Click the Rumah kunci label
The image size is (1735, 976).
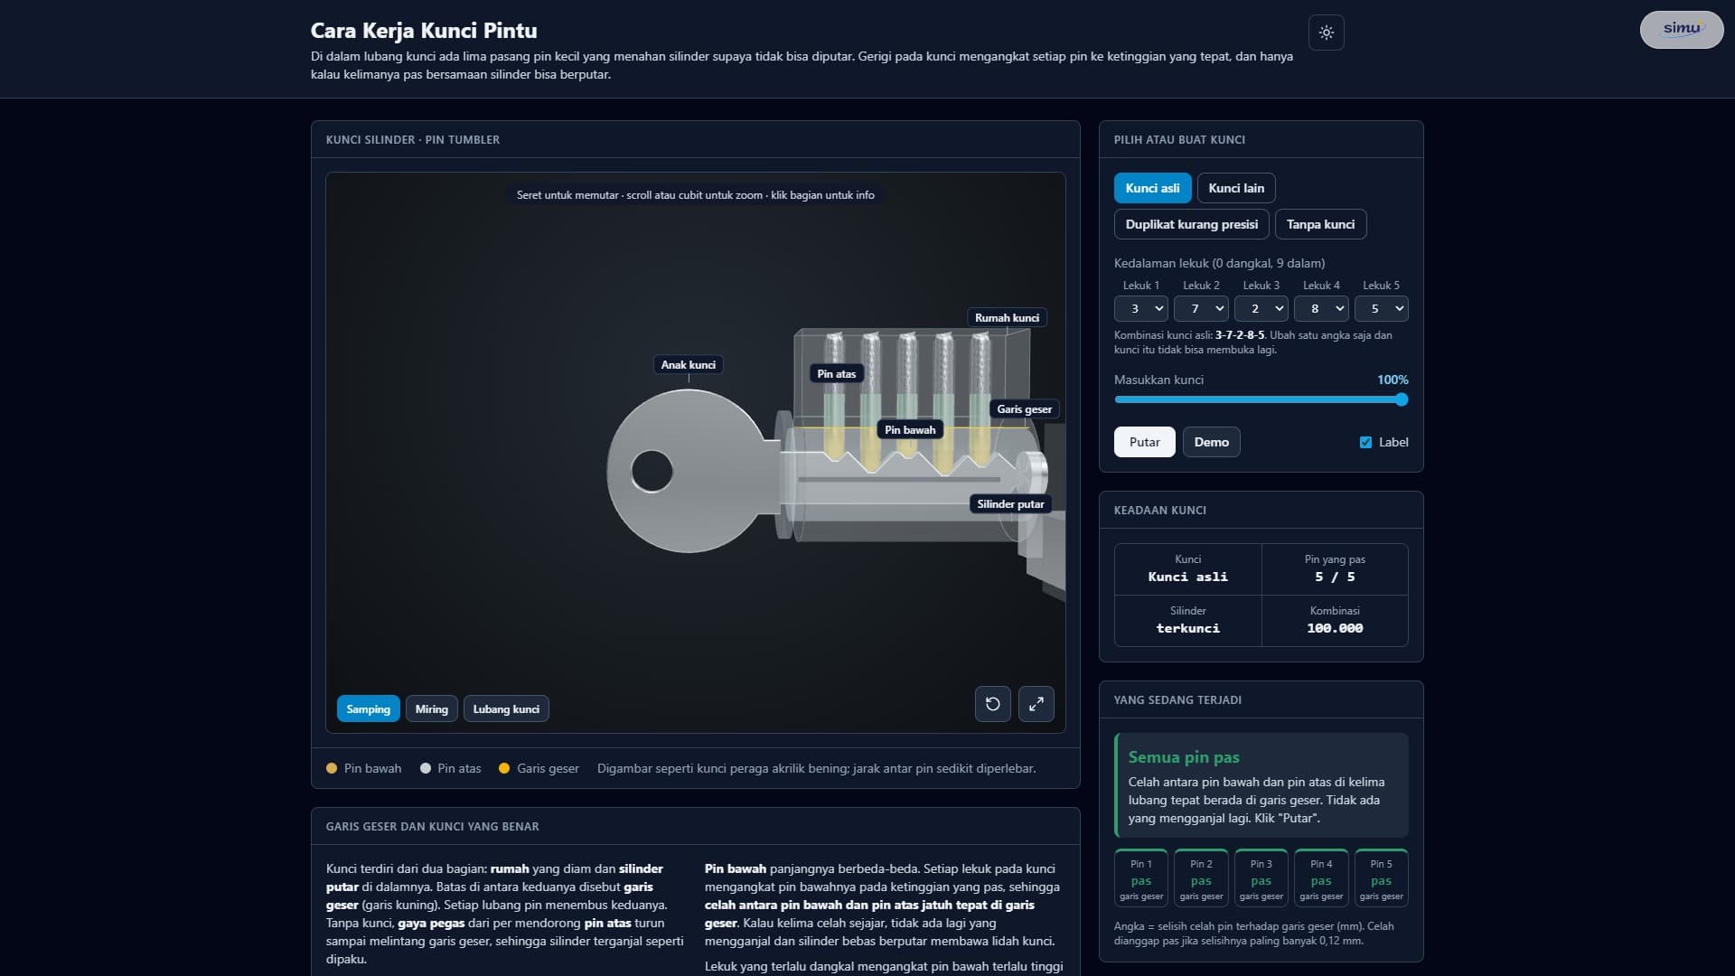coord(1007,318)
